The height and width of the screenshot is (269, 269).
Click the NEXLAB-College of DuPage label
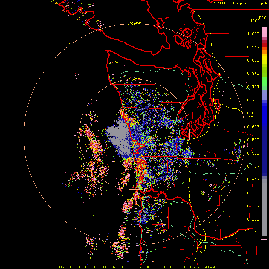pyautogui.click(x=239, y=3)
